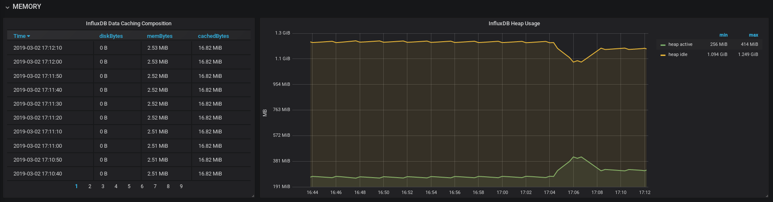Open InfluxDB Heap Usage panel title menu
The width and height of the screenshot is (773, 202).
[514, 24]
